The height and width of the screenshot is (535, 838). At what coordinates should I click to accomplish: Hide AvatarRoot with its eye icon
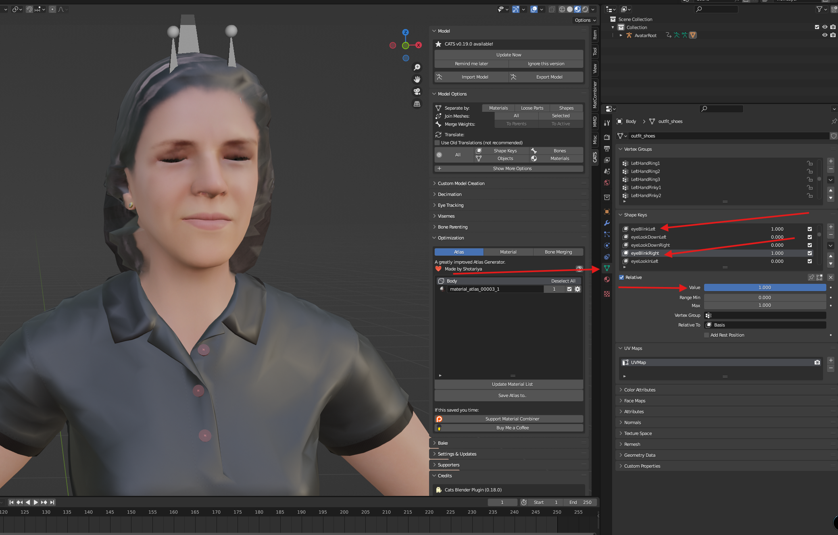point(825,35)
